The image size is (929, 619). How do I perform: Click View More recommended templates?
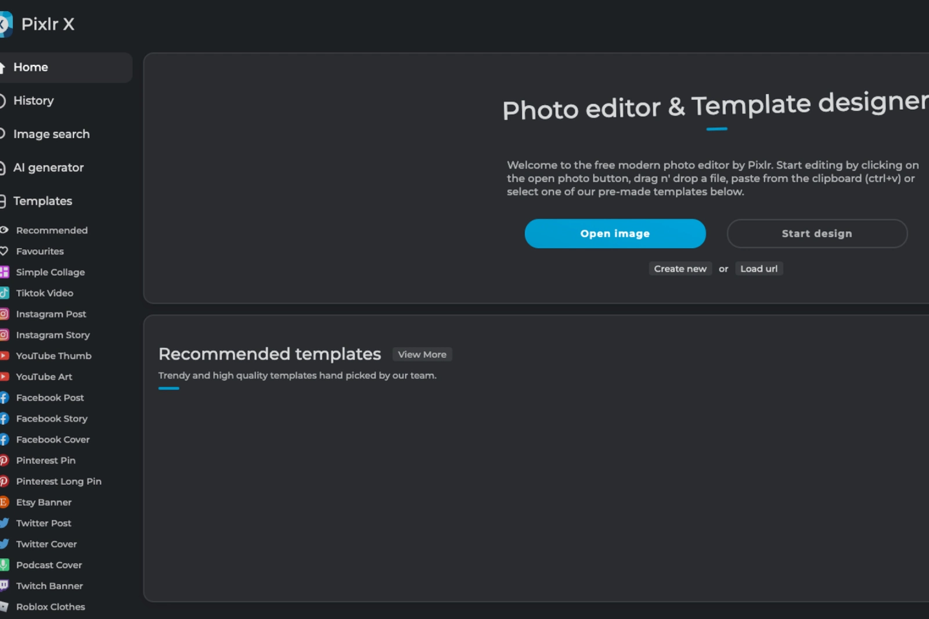tap(422, 354)
